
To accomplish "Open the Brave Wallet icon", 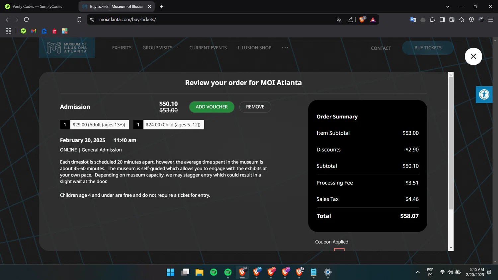I will click(452, 20).
